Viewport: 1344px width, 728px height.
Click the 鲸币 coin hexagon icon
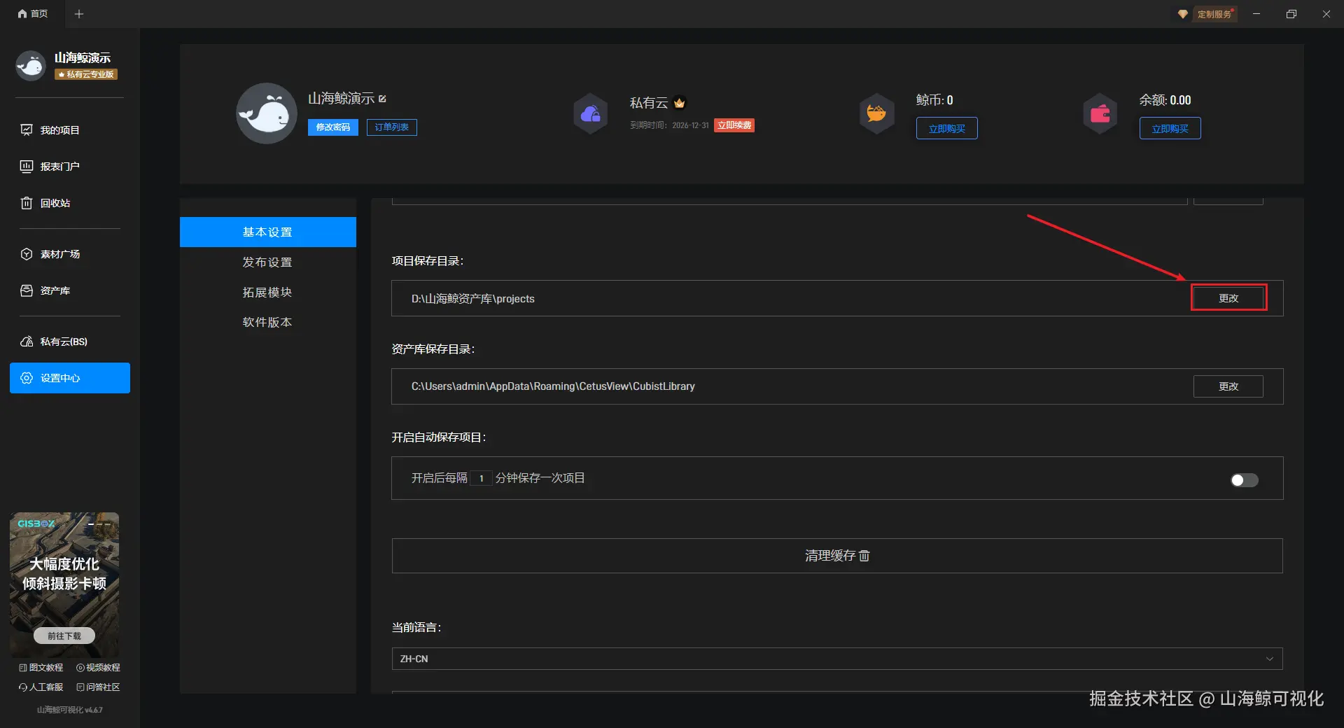(876, 113)
